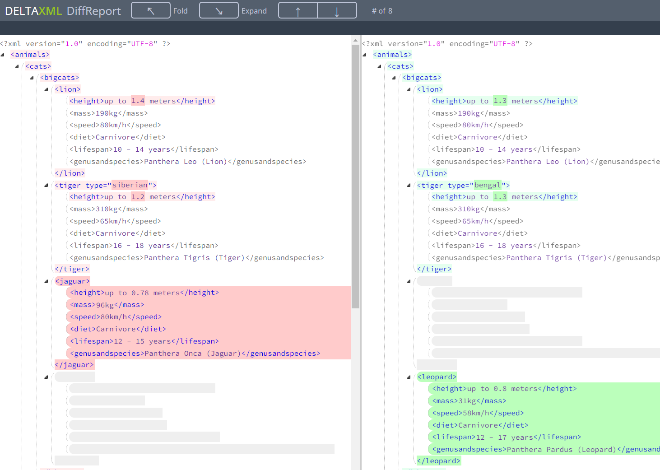Click the green leopard opening tag
Viewport: 660px width, 470px height.
pos(437,377)
